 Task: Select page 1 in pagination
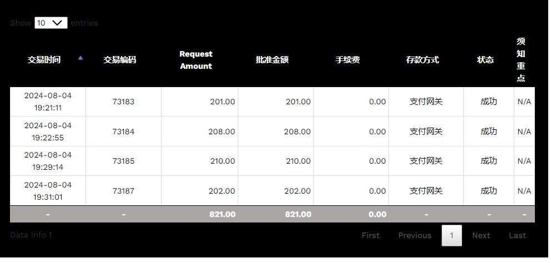click(x=452, y=235)
